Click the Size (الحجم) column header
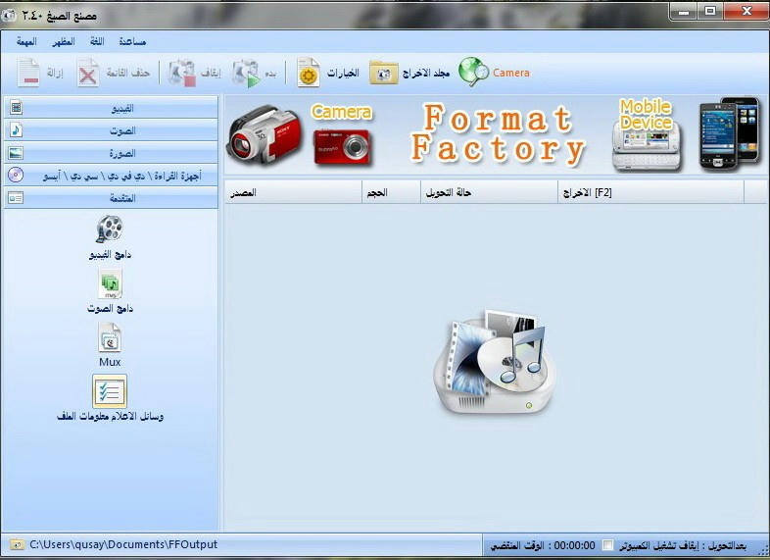The image size is (770, 560). pos(392,192)
